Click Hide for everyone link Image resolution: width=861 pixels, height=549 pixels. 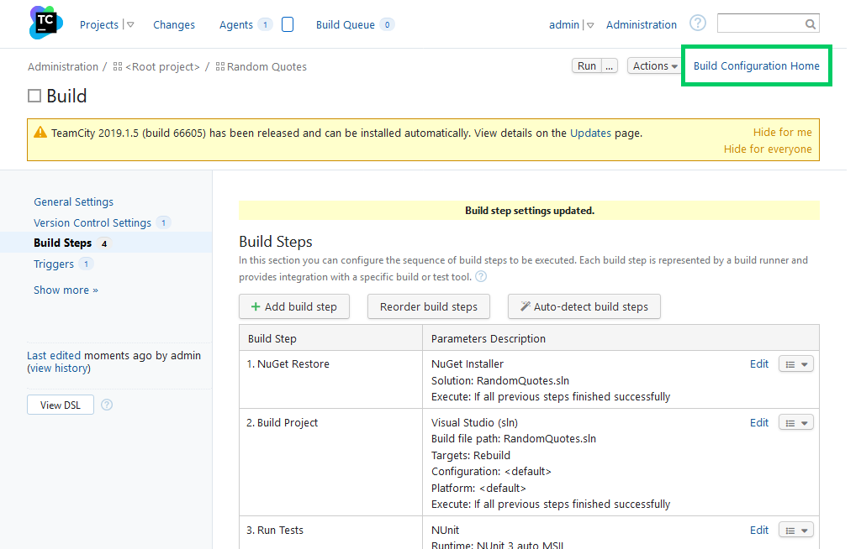[768, 149]
